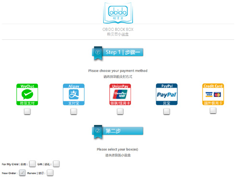
Task: Click the blue step two banner
Action: [118, 131]
